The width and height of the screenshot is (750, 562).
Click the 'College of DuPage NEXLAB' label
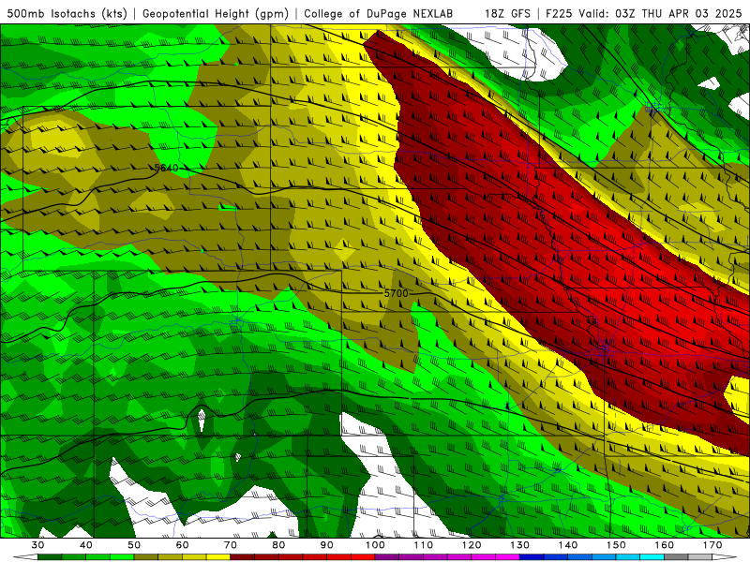379,13
